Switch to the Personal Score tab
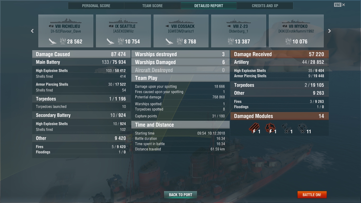Image resolution: width=361 pixels, height=203 pixels. point(96,6)
